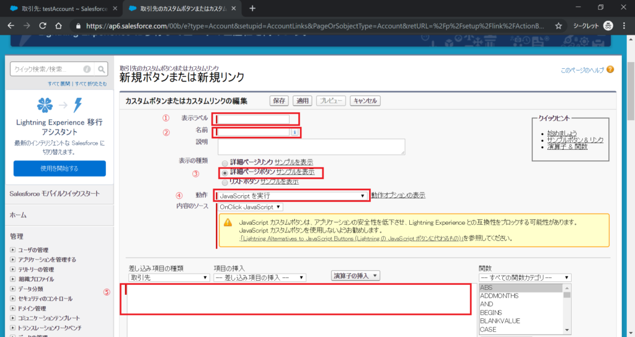Select the 詳細ページリンク radio button
Viewport: 635px width, 337px height.
(x=225, y=162)
